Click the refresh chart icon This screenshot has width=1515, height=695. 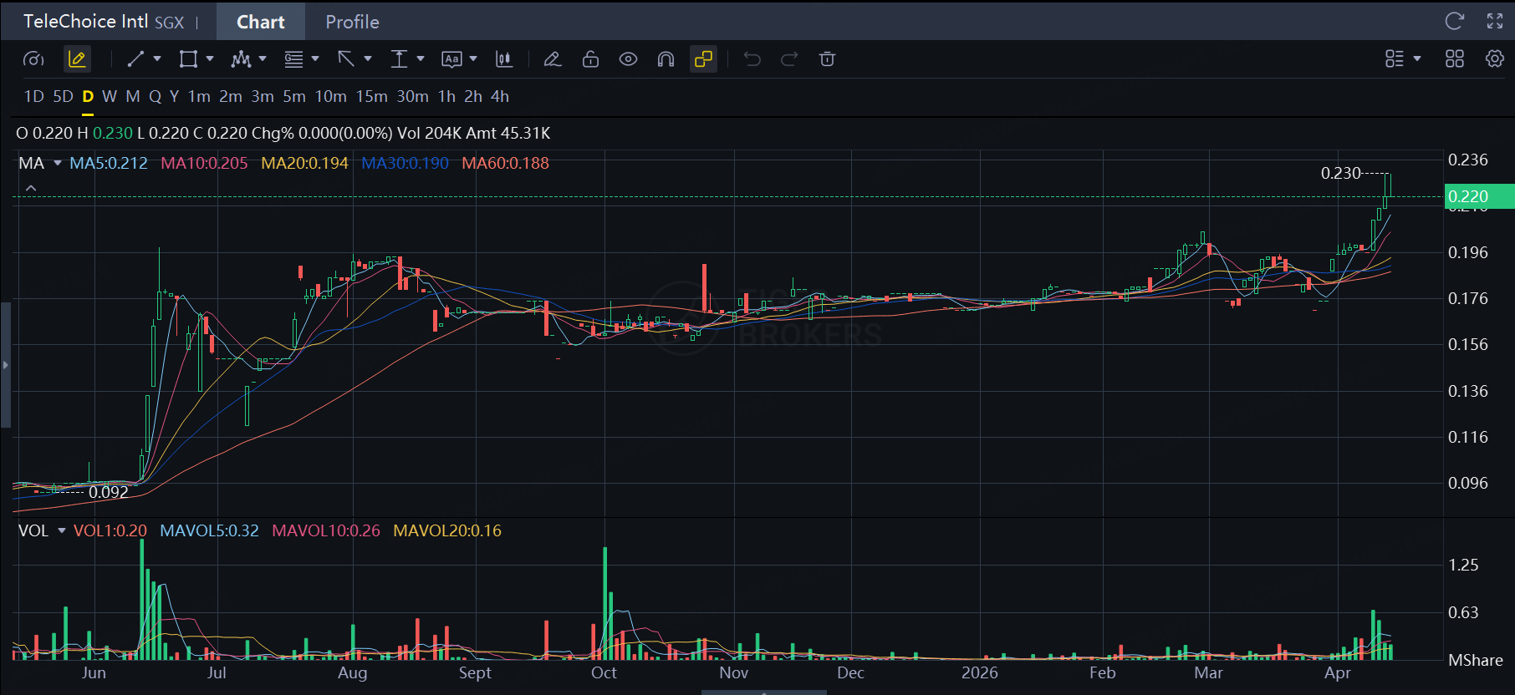point(1455,22)
